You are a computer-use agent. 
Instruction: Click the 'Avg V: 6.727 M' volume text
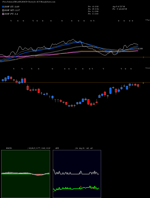click(x=118, y=7)
